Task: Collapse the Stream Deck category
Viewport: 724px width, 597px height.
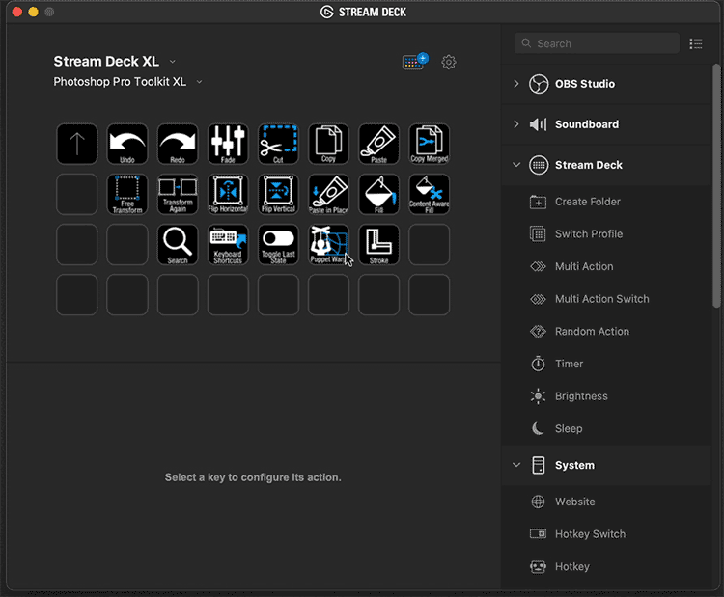Action: click(x=516, y=165)
